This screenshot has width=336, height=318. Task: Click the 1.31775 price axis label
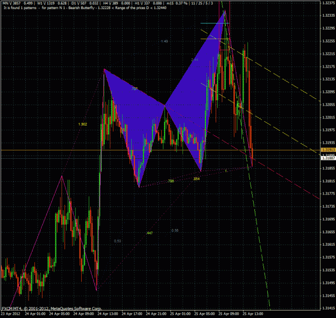click(x=328, y=194)
